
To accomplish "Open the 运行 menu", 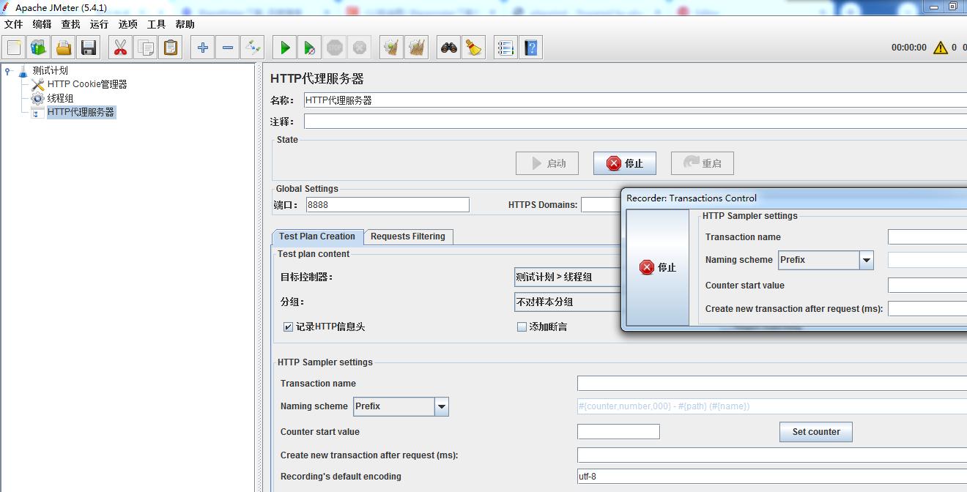I will click(x=99, y=24).
